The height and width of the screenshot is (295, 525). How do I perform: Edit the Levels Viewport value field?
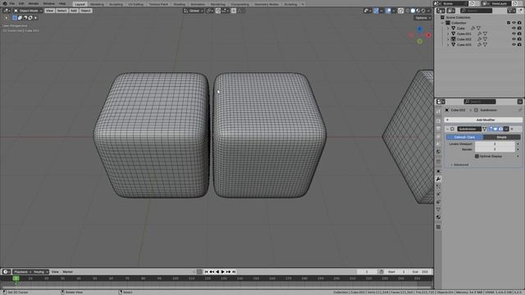click(495, 144)
